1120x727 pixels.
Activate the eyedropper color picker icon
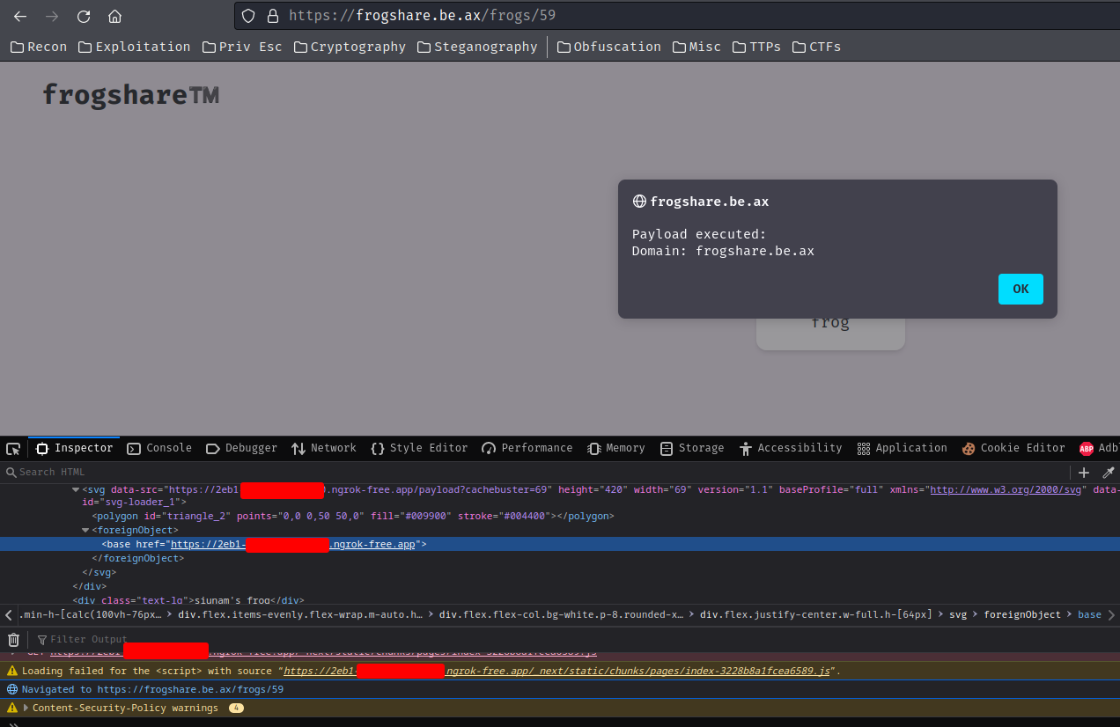[1109, 473]
